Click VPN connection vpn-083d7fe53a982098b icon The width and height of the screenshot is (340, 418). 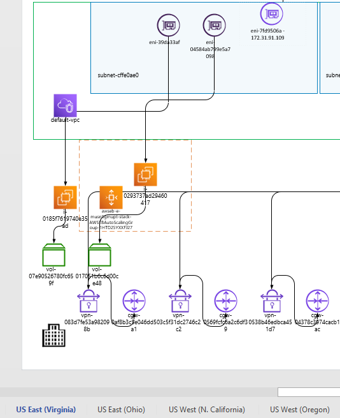click(89, 301)
